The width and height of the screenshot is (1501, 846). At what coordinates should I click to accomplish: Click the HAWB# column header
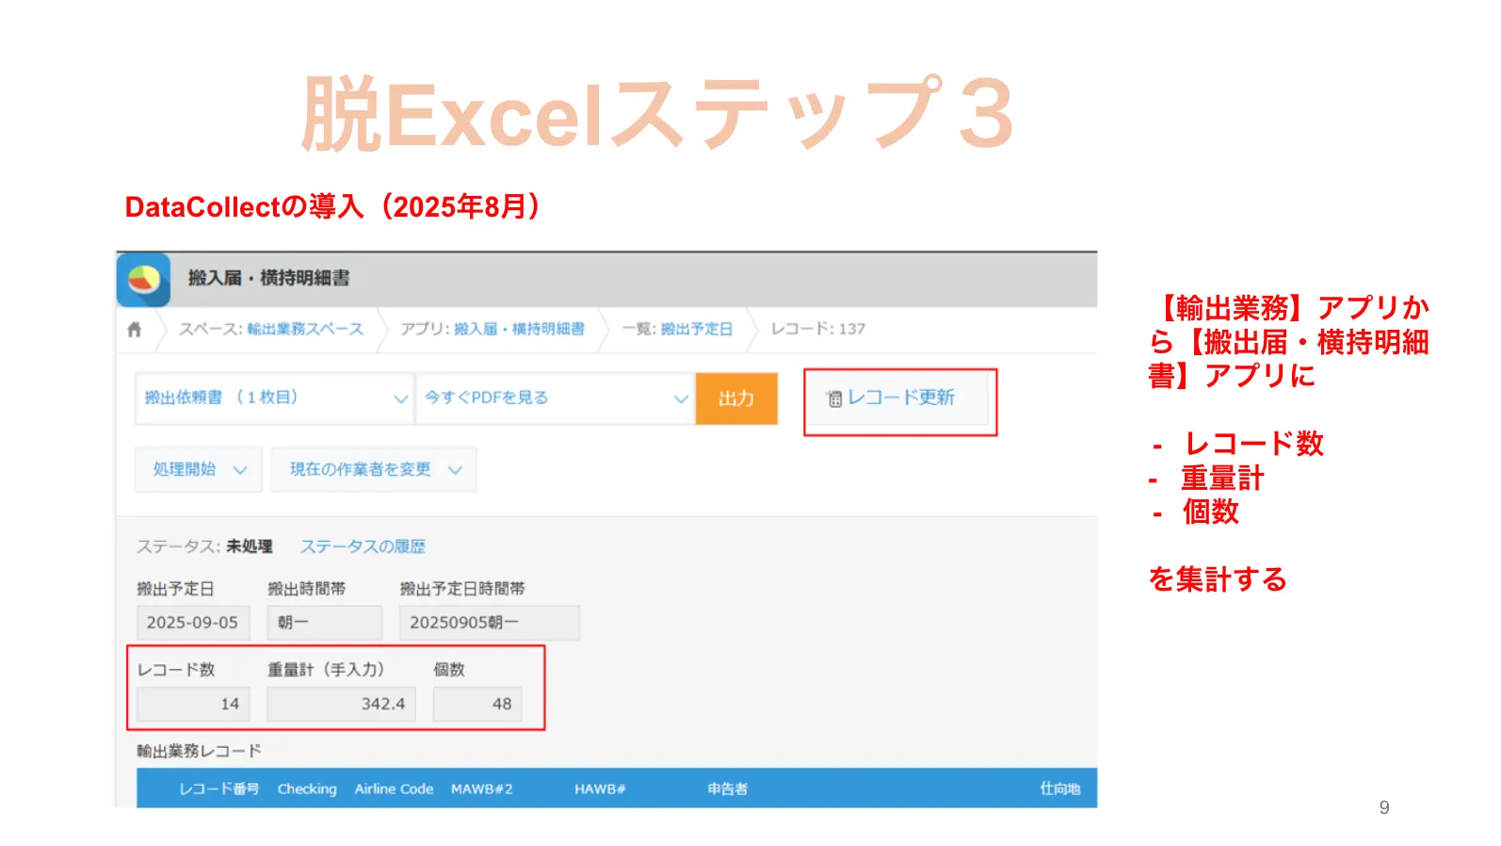pyautogui.click(x=600, y=789)
